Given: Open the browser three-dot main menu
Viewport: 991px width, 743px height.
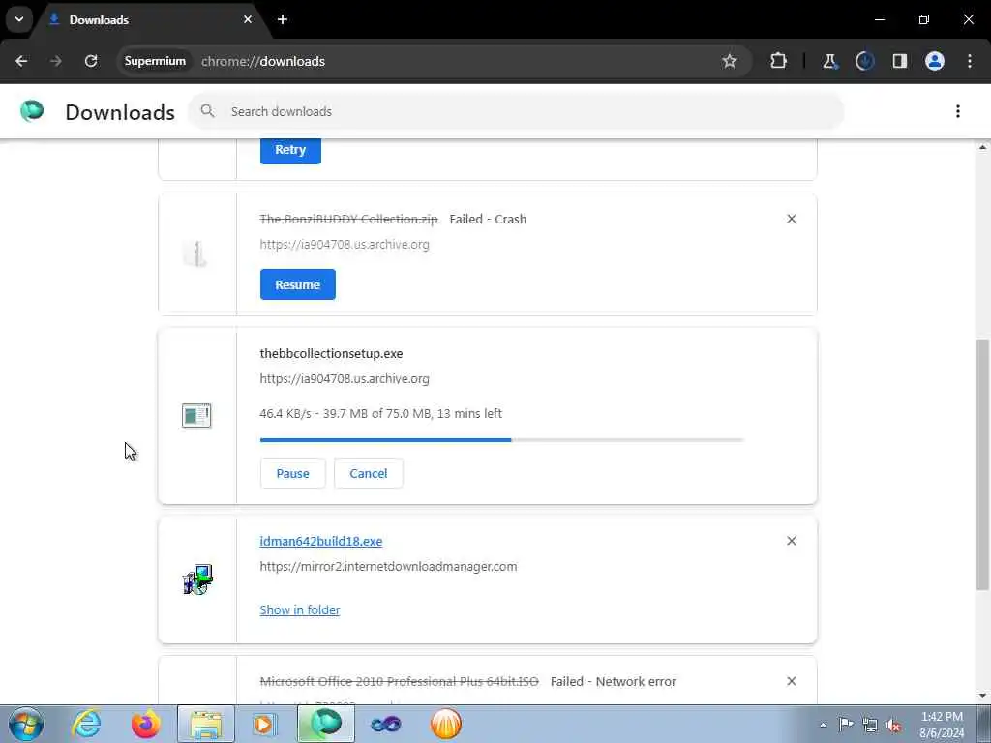Looking at the screenshot, I should [x=970, y=61].
